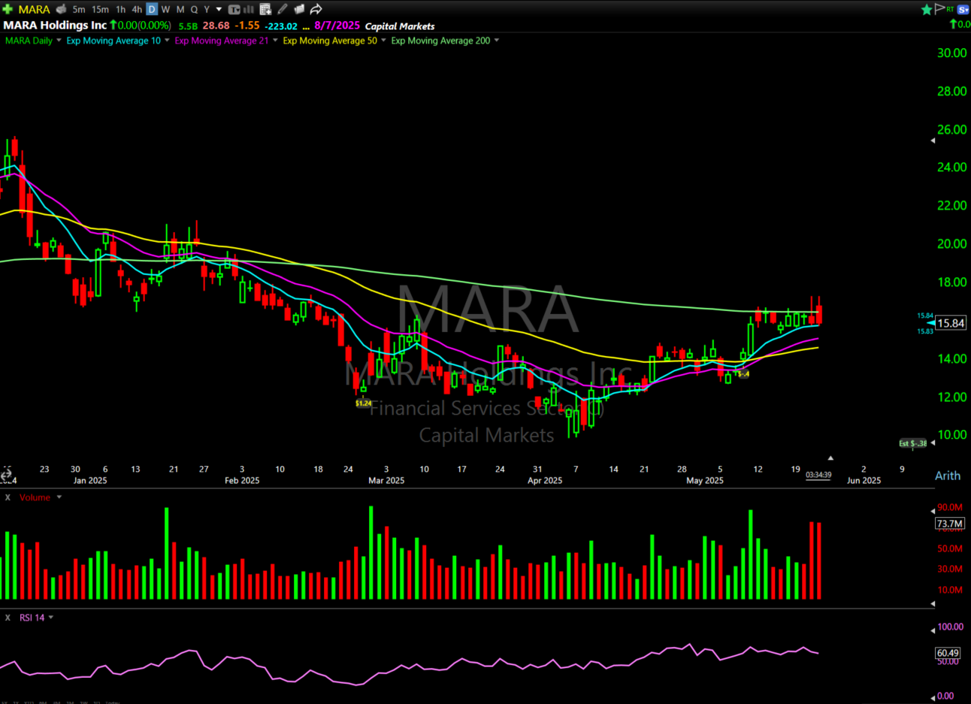Image resolution: width=971 pixels, height=704 pixels.
Task: Open the Exp Moving Average 21 dropdown arrow
Action: (x=275, y=41)
